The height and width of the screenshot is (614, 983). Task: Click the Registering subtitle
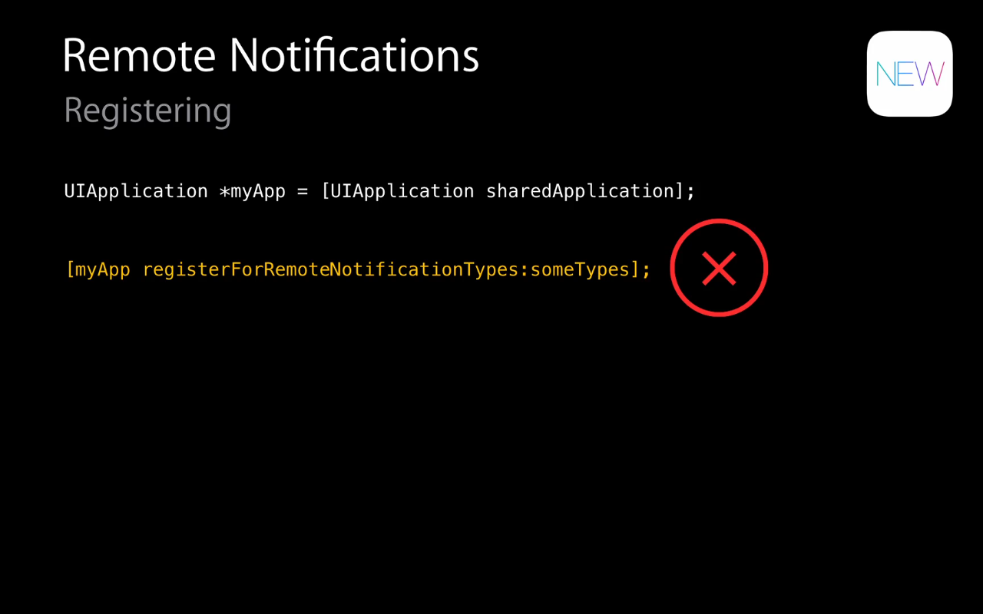[147, 111]
